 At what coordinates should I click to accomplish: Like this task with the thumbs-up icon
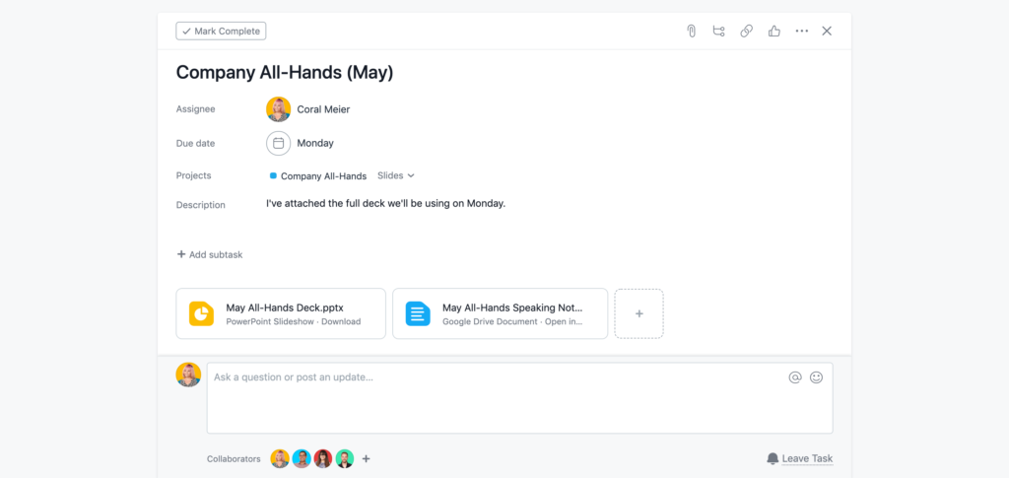tap(774, 31)
